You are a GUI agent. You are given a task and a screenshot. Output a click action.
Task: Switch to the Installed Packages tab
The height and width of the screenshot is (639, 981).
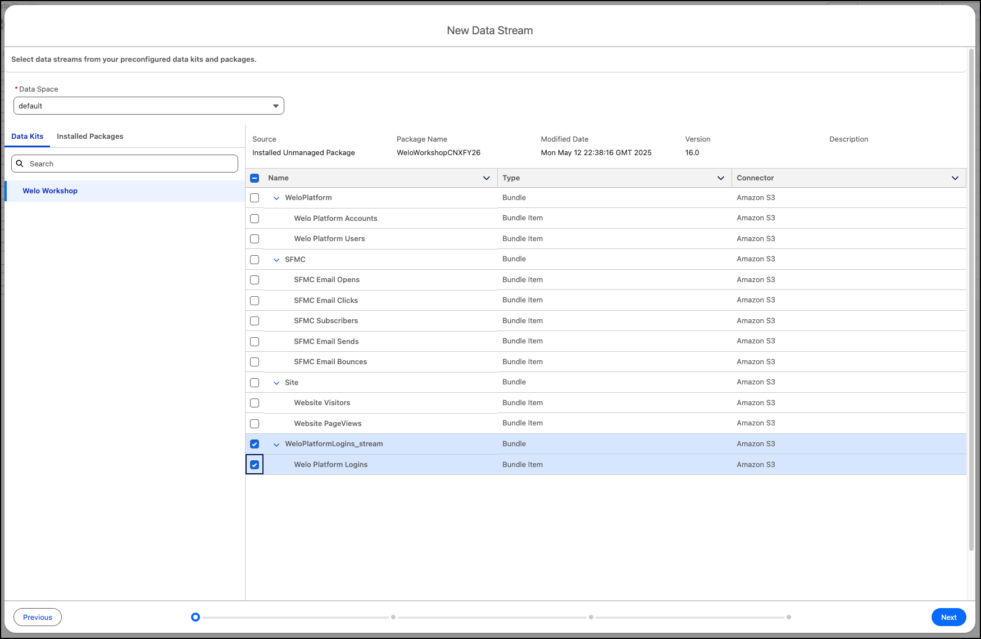90,137
